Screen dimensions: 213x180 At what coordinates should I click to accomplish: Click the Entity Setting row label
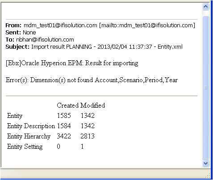point(25,147)
